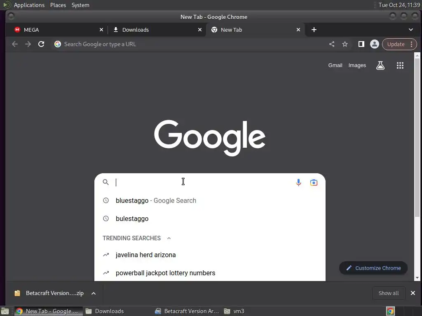
Task: Search by image with camera lens icon
Action: pos(314,183)
